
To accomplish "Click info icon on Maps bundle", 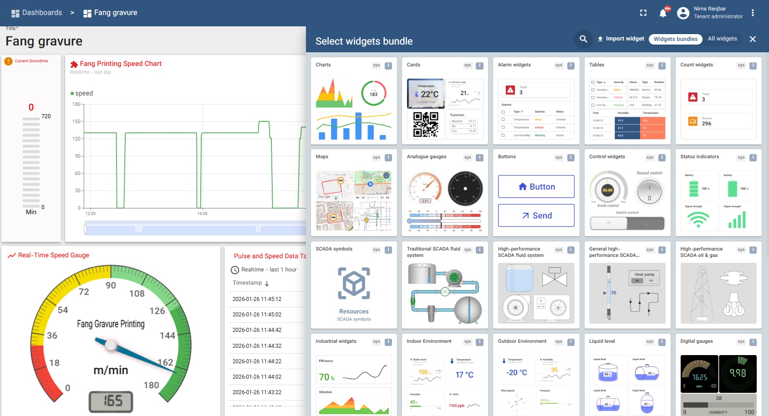I will click(388, 157).
